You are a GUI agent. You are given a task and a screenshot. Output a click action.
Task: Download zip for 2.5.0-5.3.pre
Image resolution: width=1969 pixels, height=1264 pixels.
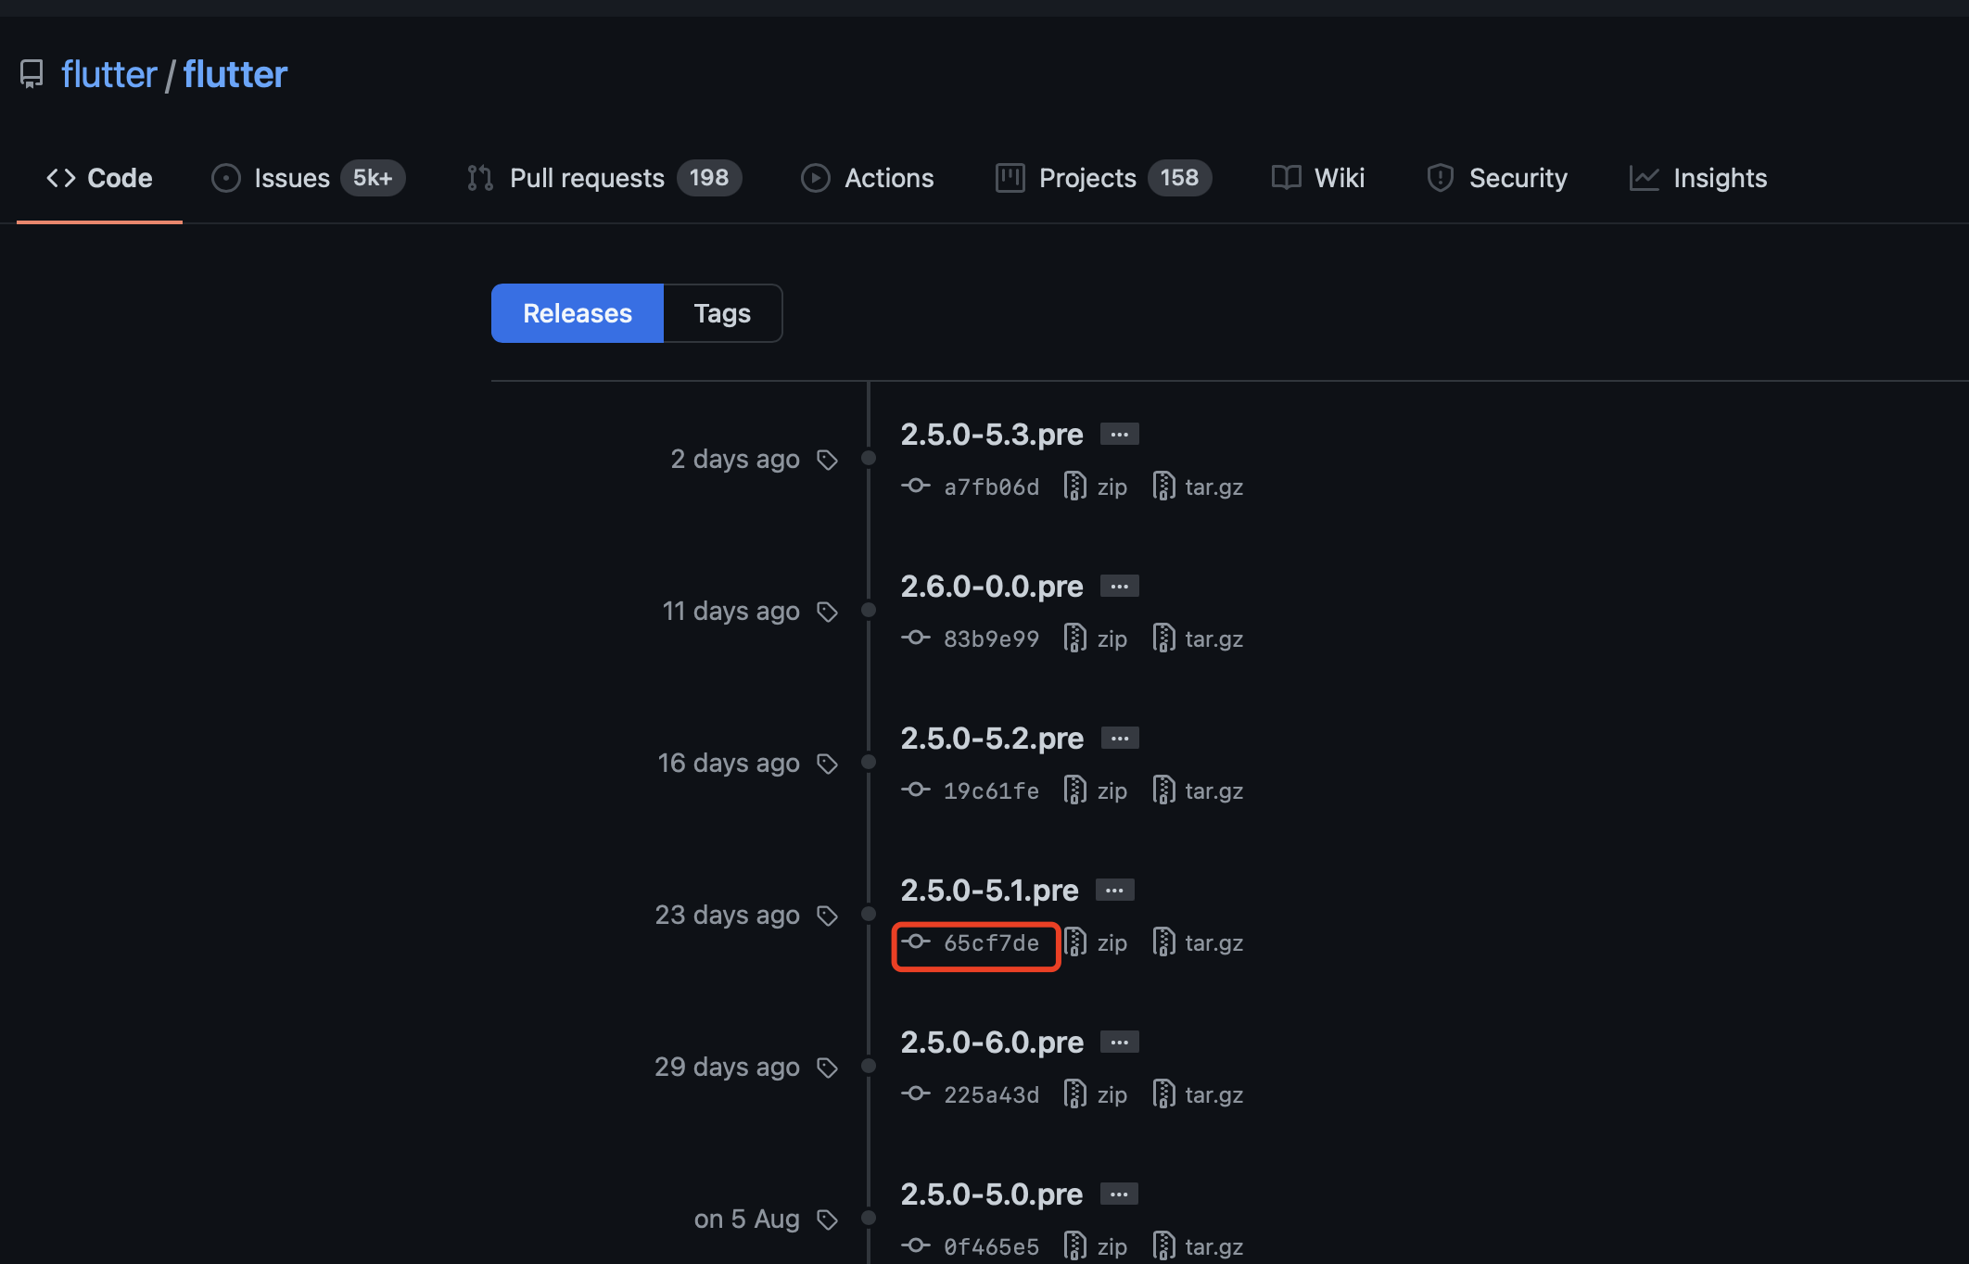coord(1096,487)
